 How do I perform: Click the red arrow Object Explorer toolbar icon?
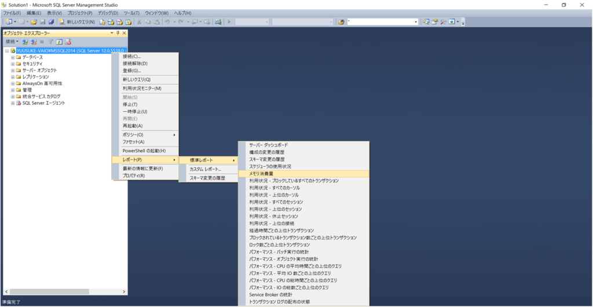click(x=68, y=42)
